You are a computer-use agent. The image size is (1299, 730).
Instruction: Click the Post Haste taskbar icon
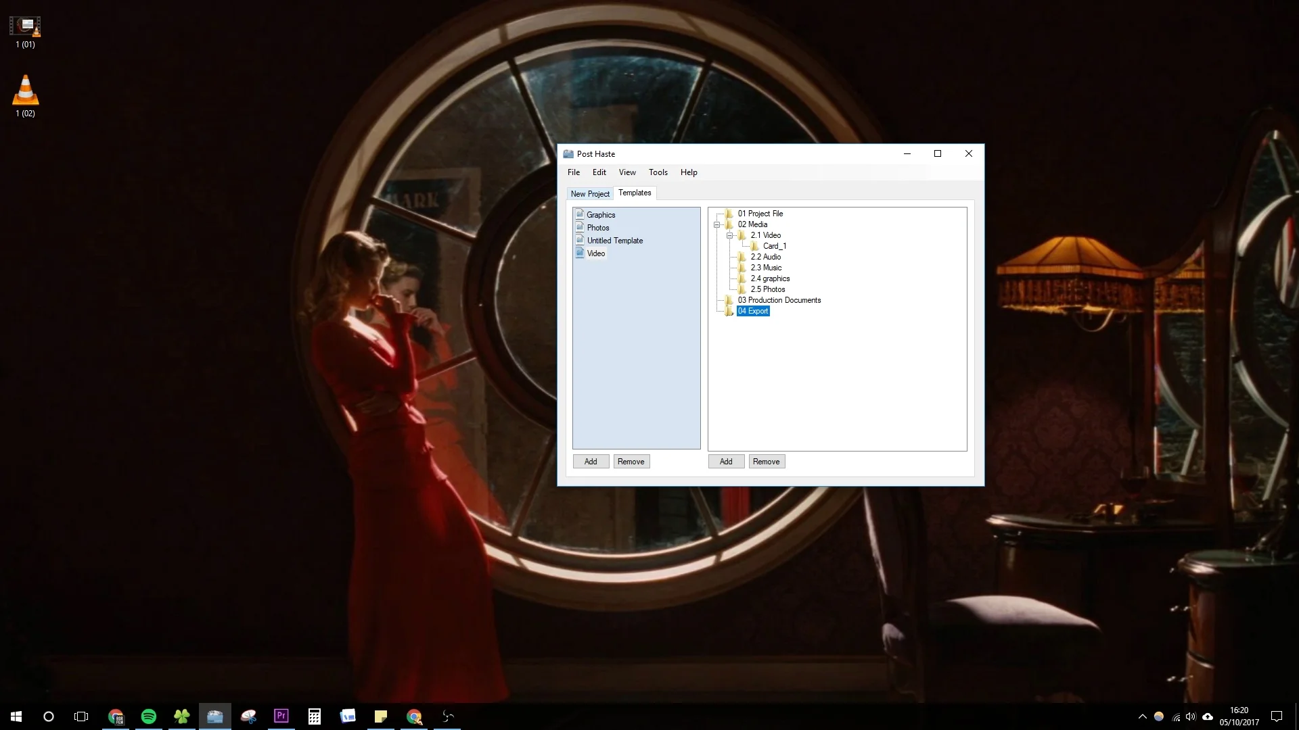click(215, 716)
